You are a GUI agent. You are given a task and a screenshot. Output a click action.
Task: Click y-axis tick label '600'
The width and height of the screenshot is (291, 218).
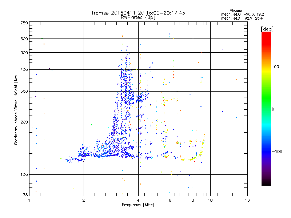point(24,39)
